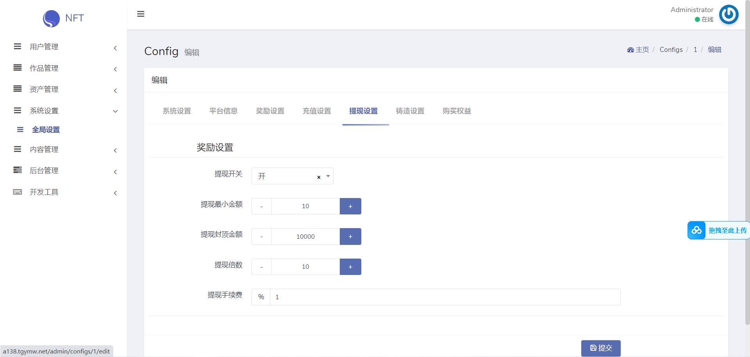Increase 提现倍数 with plus button
The image size is (750, 357).
coord(350,267)
